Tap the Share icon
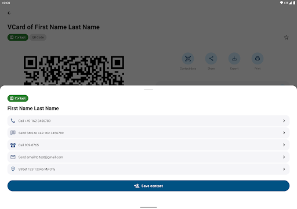297x209 pixels. (x=211, y=59)
